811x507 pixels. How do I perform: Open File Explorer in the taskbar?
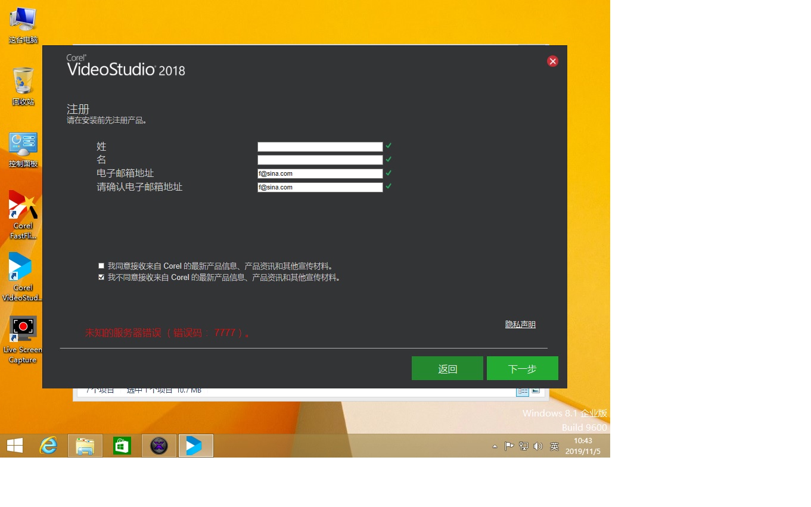(x=85, y=446)
